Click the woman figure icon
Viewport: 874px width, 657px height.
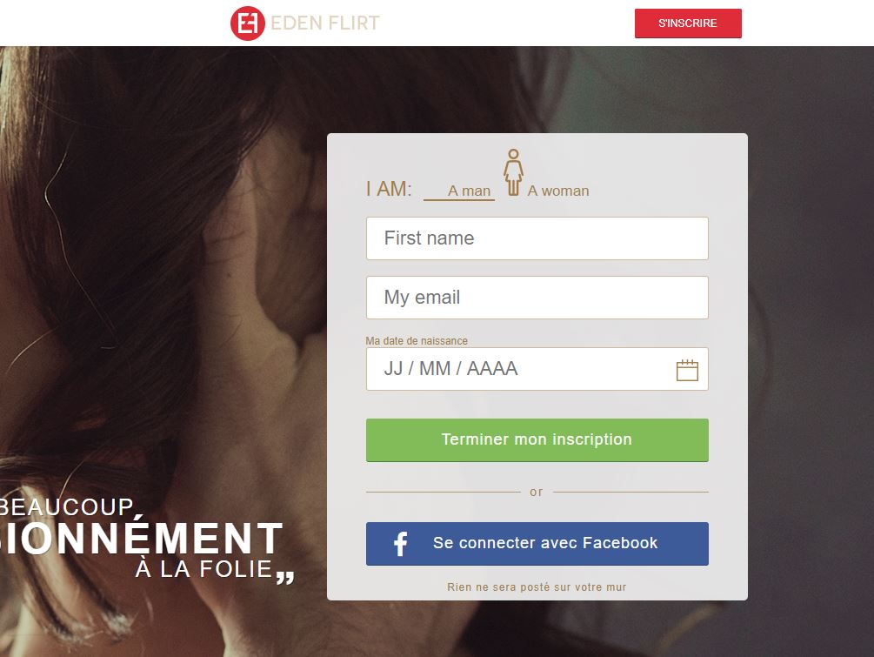(x=513, y=172)
